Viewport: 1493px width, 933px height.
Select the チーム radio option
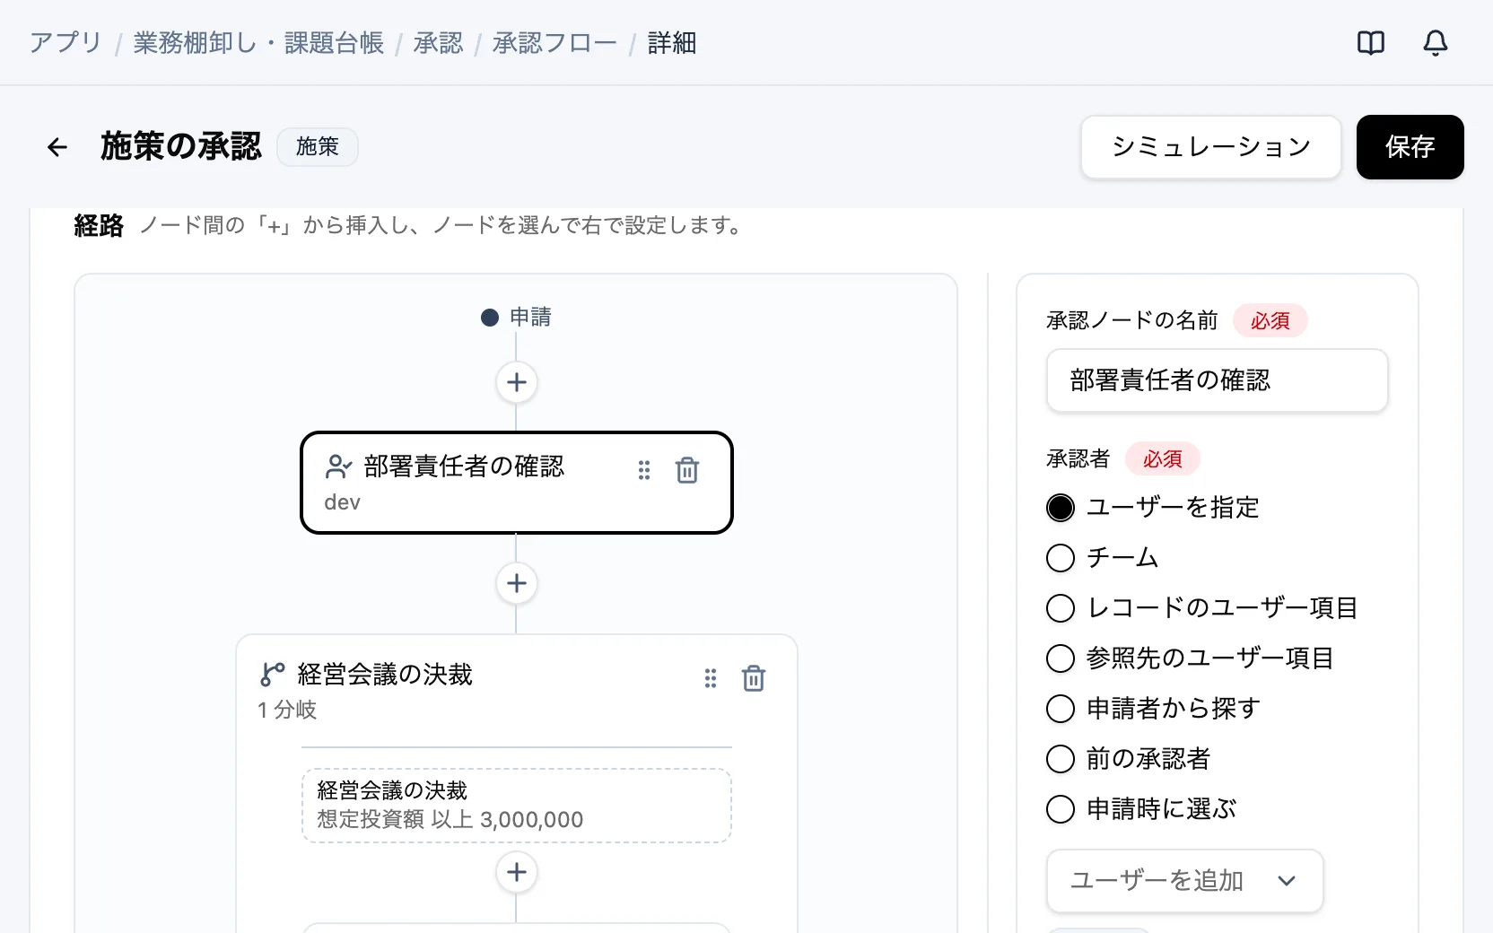point(1061,558)
